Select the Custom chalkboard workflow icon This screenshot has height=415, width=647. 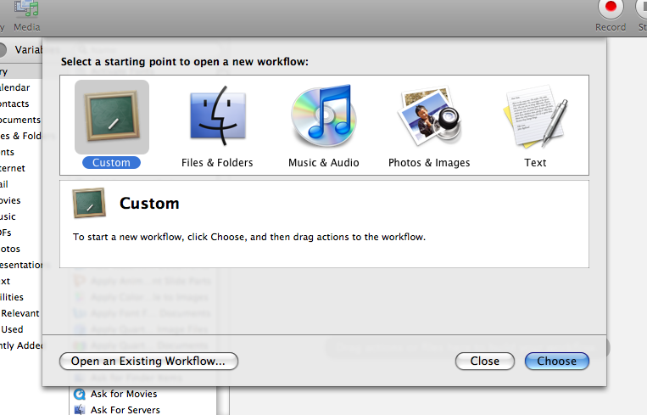pos(112,117)
